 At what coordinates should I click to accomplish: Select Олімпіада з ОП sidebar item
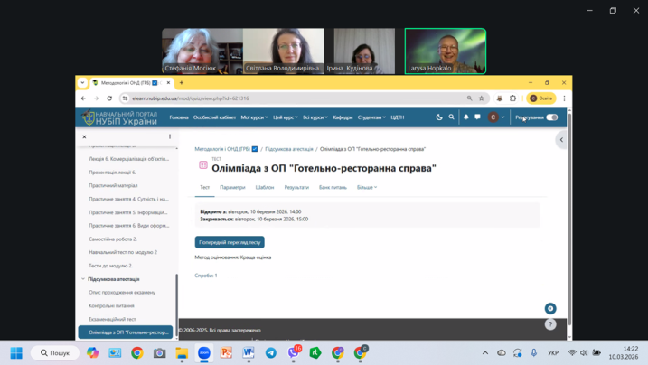click(126, 332)
